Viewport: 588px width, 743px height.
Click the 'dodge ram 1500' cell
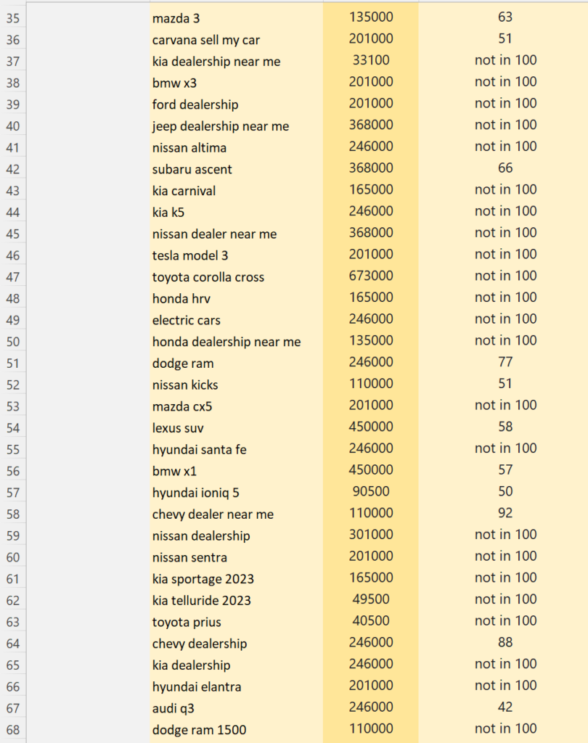[x=236, y=730]
